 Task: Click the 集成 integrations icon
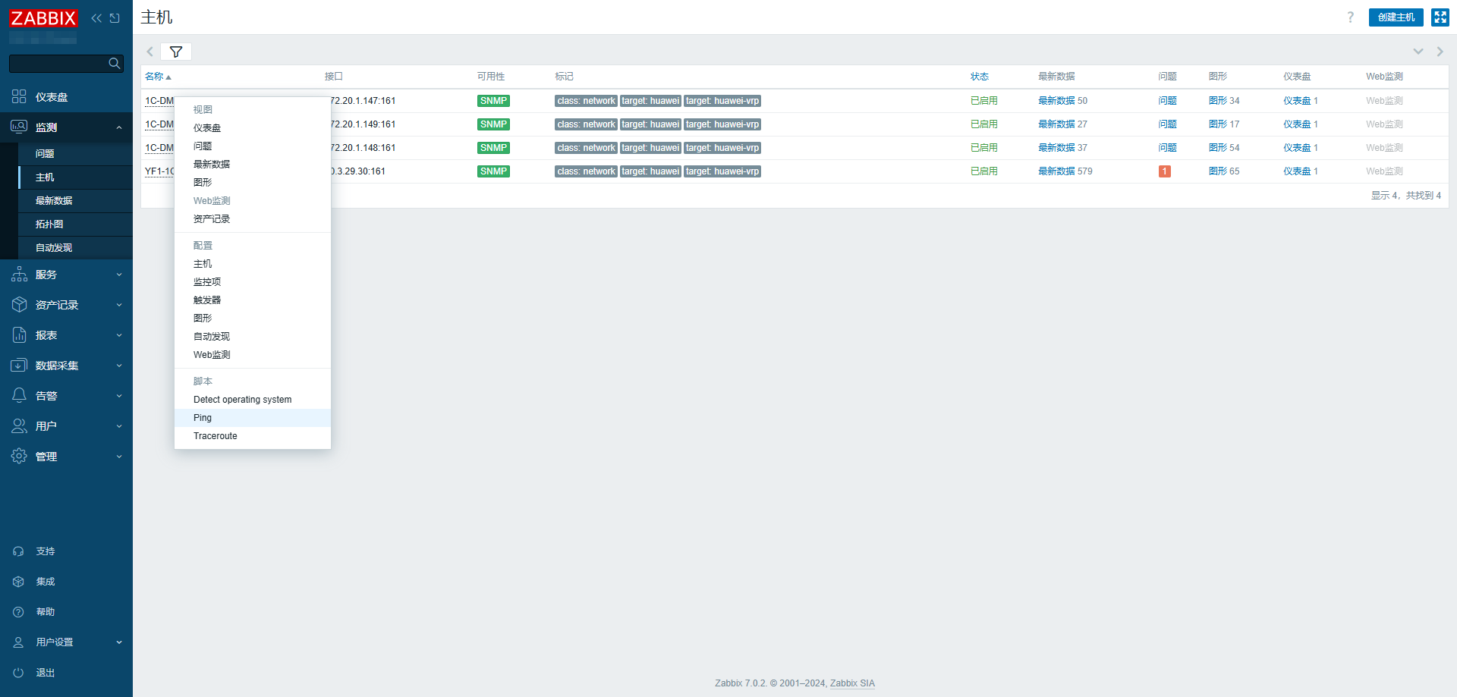tap(19, 582)
